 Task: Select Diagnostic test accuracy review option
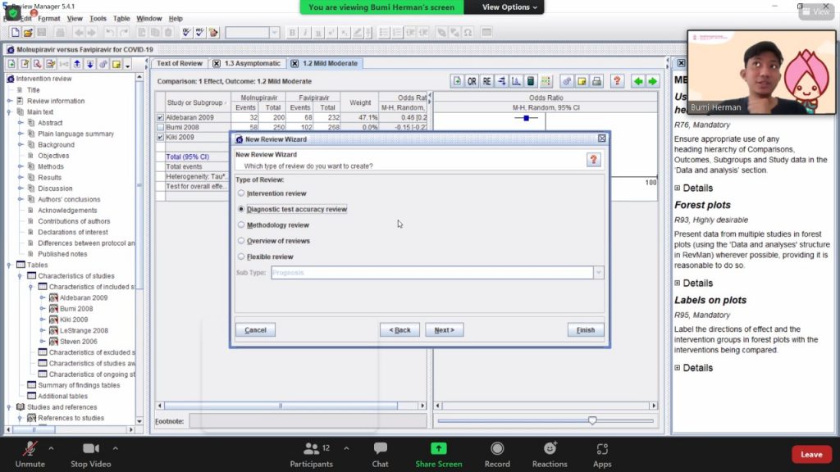(x=297, y=209)
